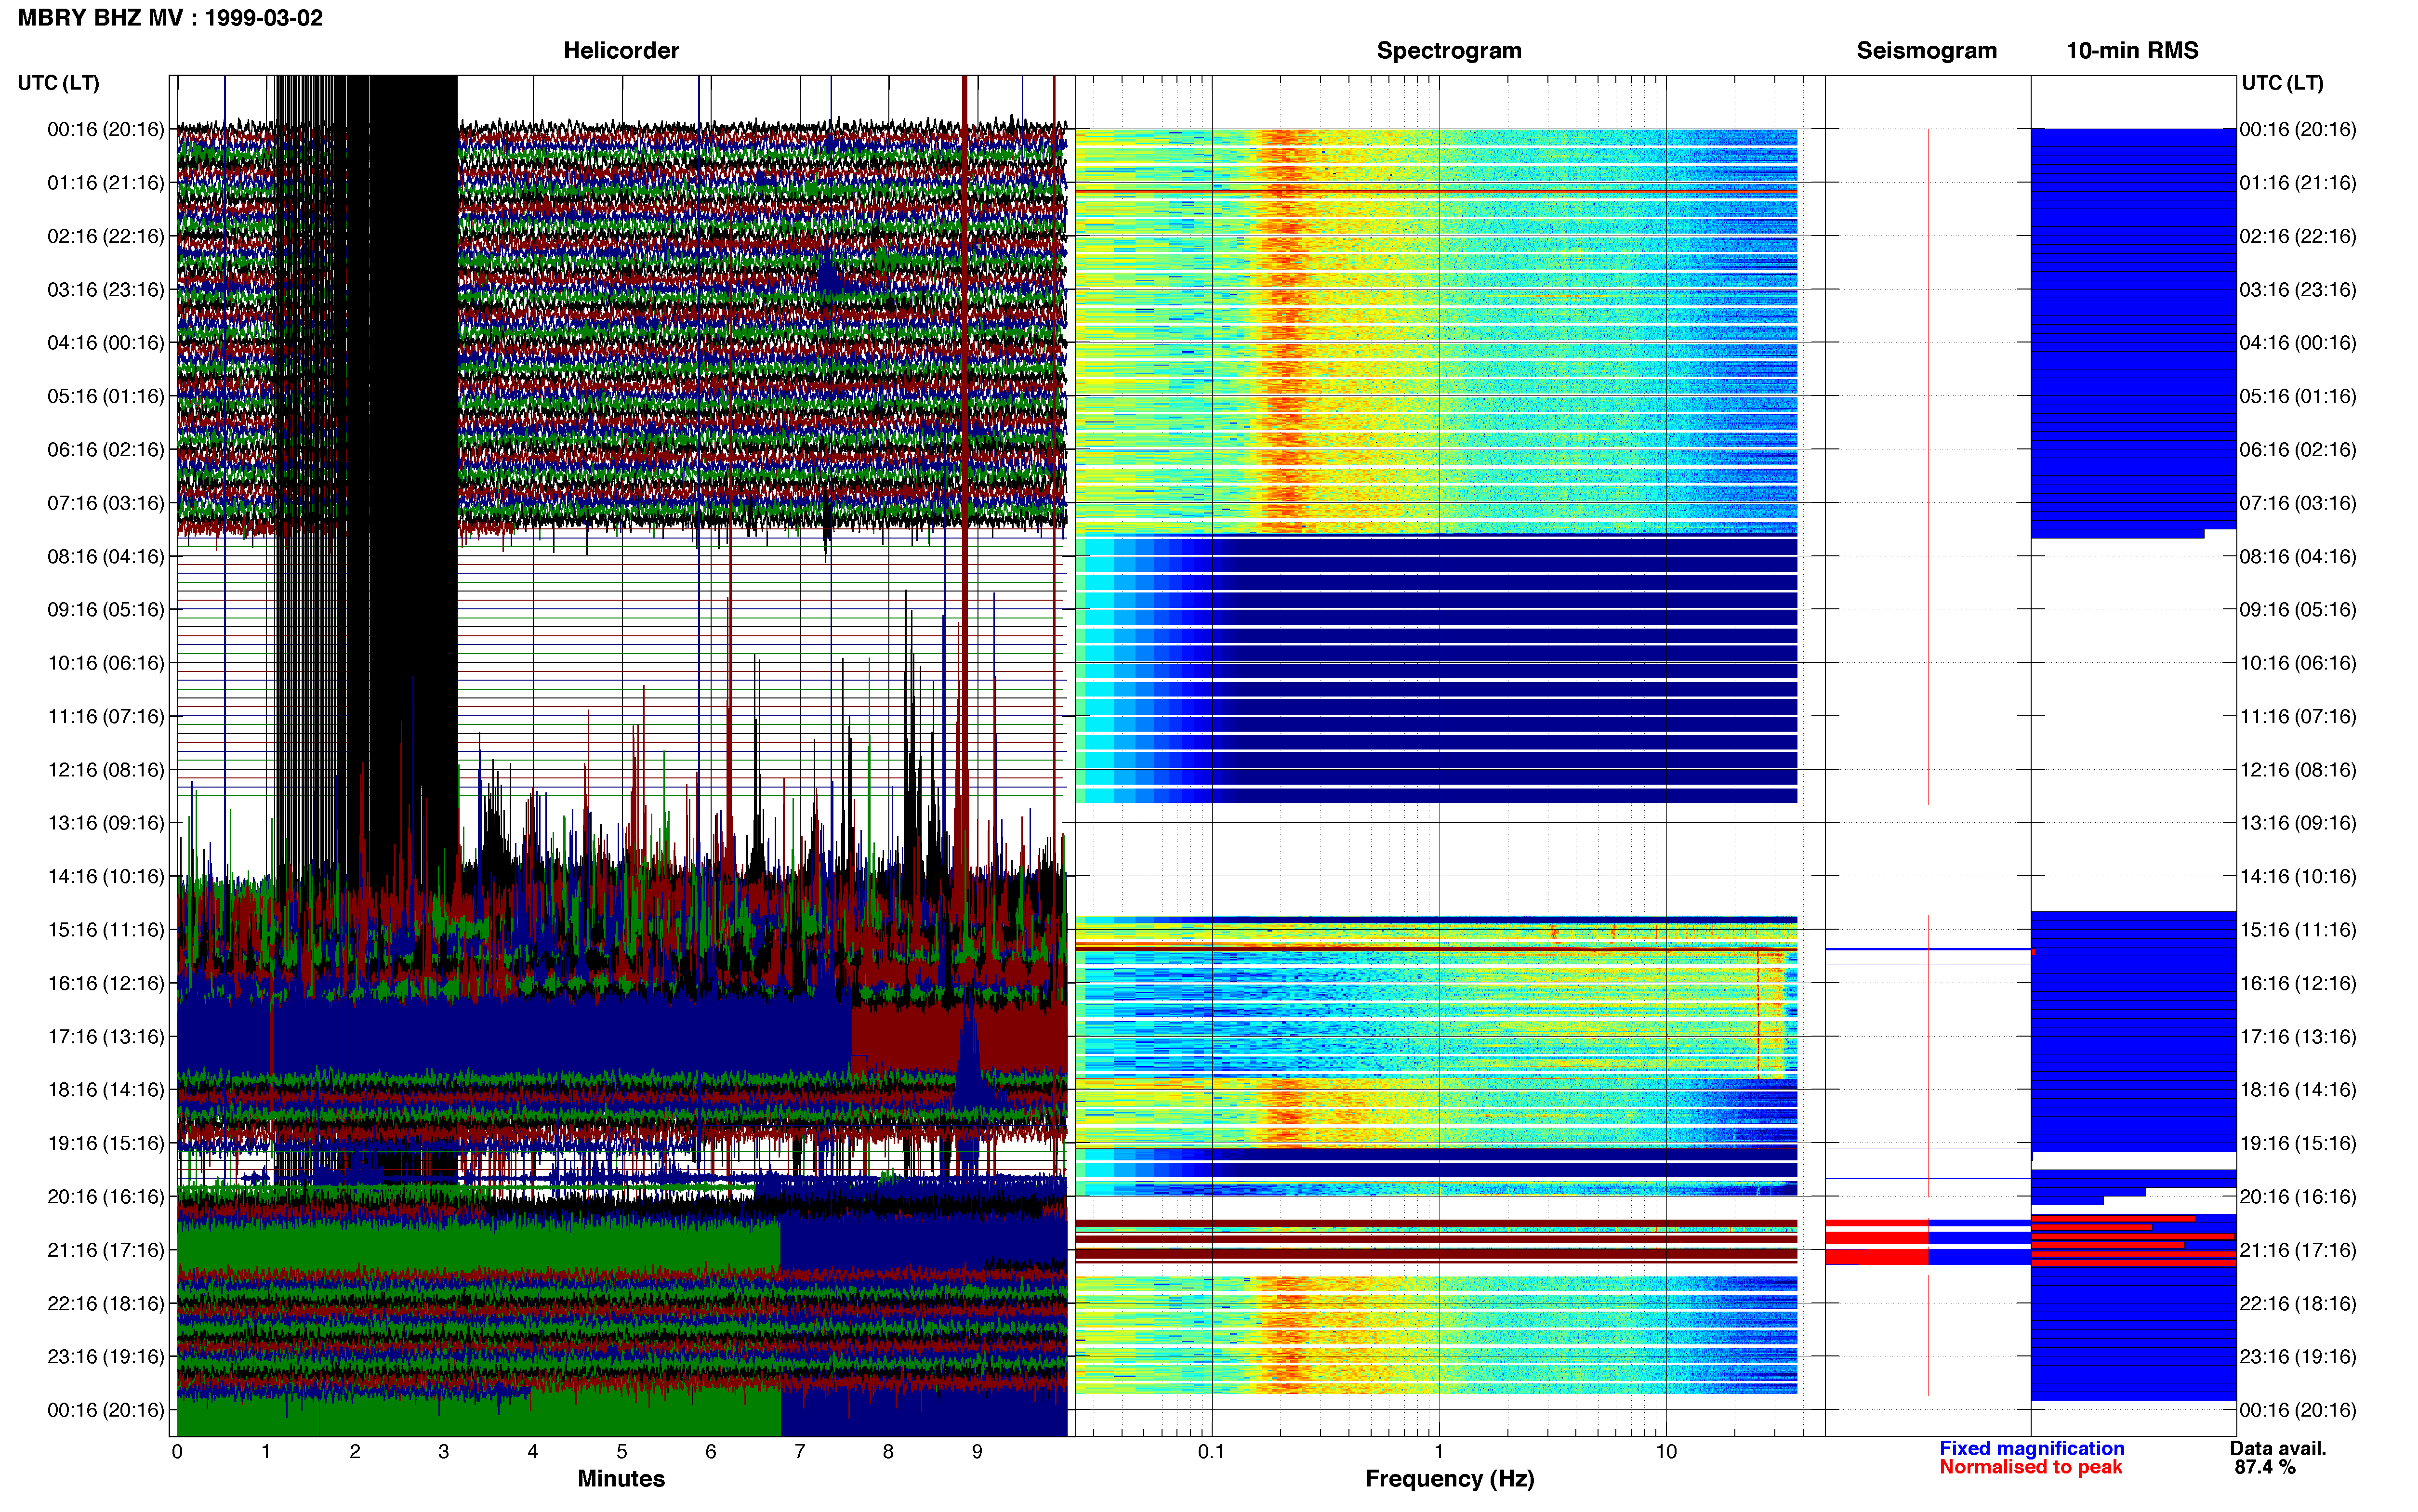Select the 'Helicorder' panel heading

[621, 51]
